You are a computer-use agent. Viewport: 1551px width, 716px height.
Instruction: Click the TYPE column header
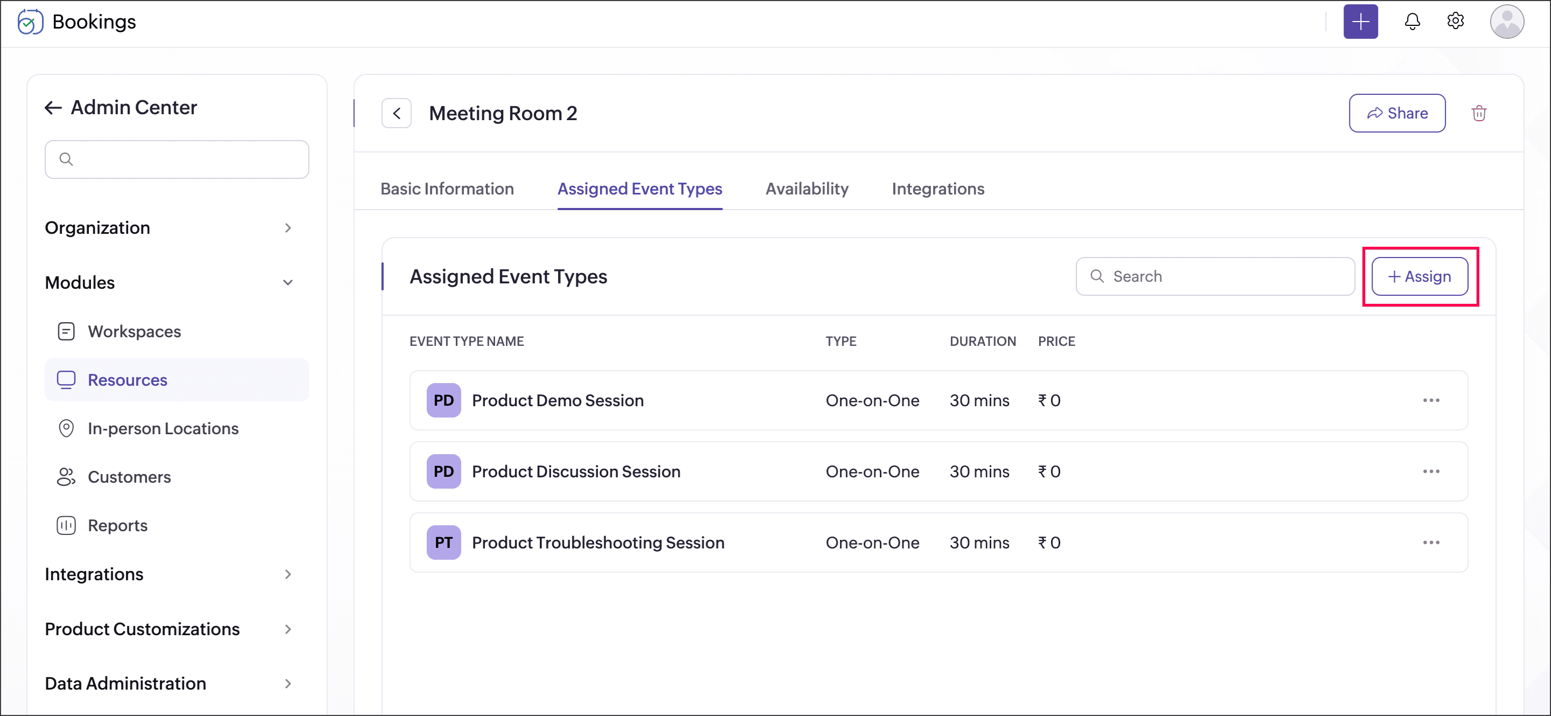click(840, 342)
